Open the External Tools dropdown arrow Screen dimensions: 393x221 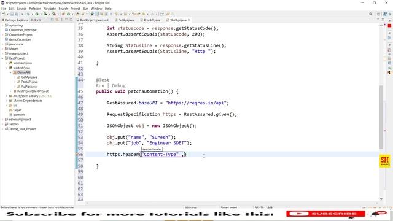tap(58, 14)
